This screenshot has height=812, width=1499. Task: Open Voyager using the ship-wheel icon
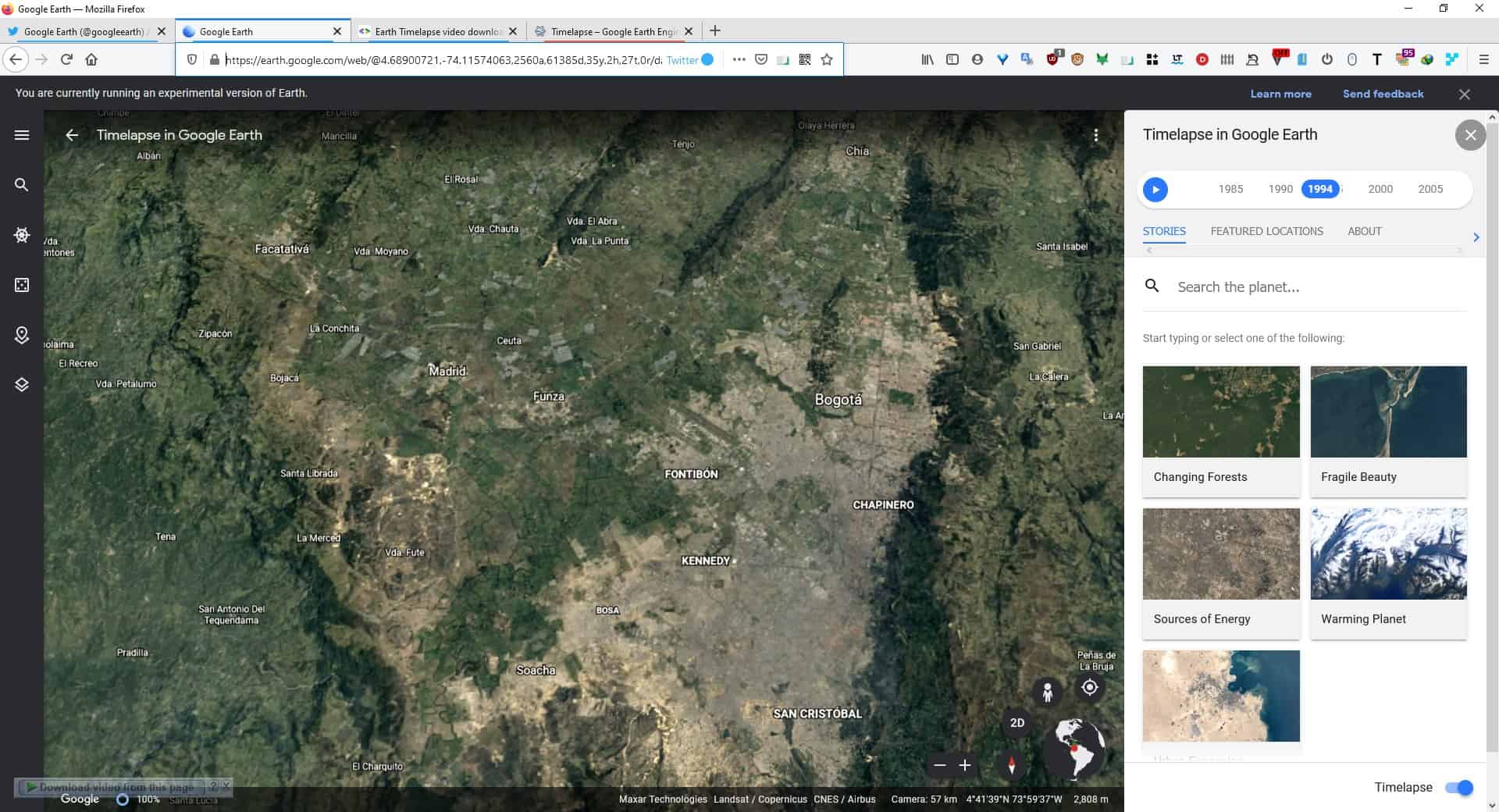[x=21, y=234]
